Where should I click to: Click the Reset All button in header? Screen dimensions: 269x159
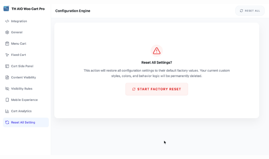coord(250,11)
